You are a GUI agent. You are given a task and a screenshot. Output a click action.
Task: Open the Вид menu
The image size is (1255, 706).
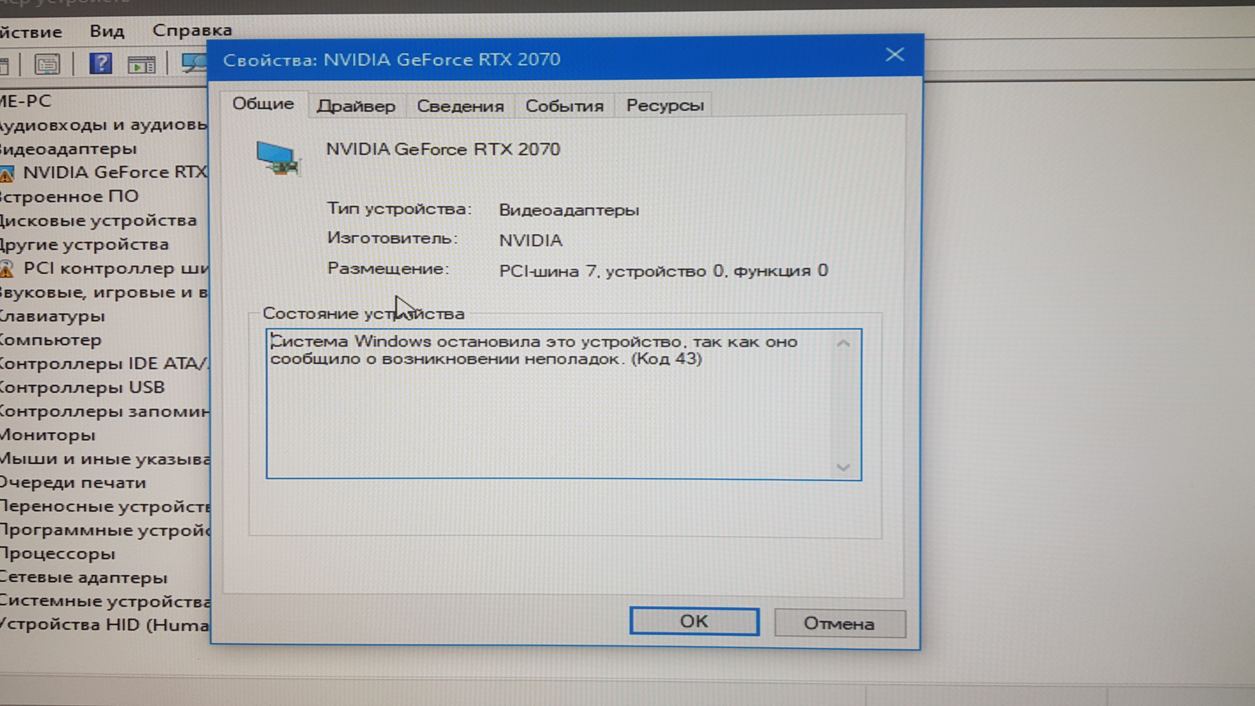pos(107,31)
